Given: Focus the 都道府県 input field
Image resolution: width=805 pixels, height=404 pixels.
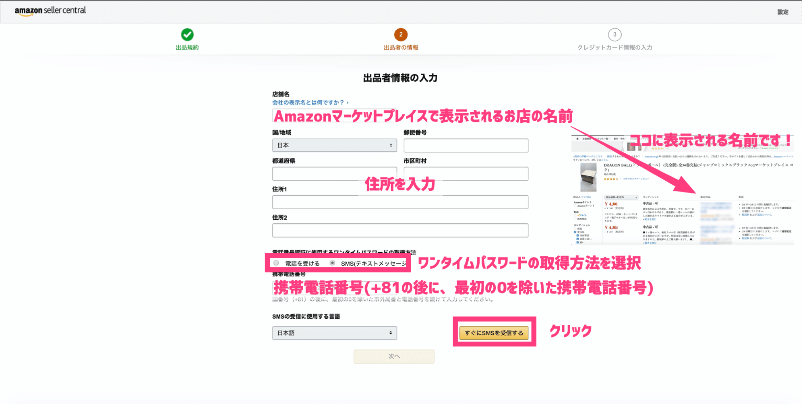Looking at the screenshot, I should (x=335, y=174).
